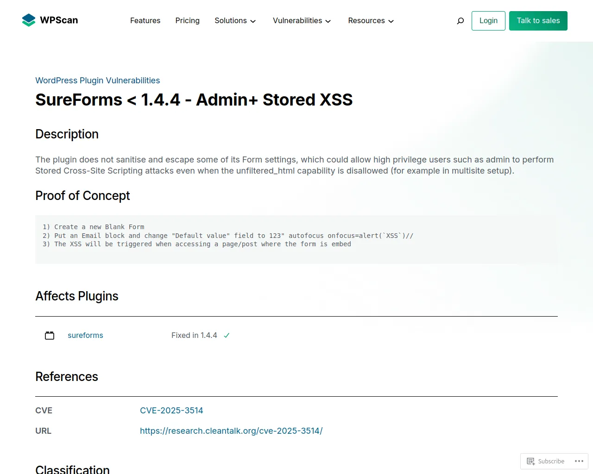Expand the Vulnerabilities dropdown menu
The image size is (593, 474).
point(302,21)
